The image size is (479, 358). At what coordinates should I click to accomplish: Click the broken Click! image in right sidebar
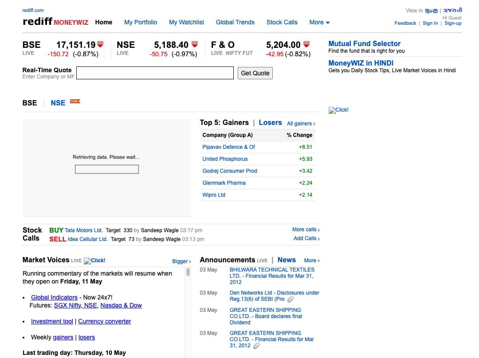(338, 110)
